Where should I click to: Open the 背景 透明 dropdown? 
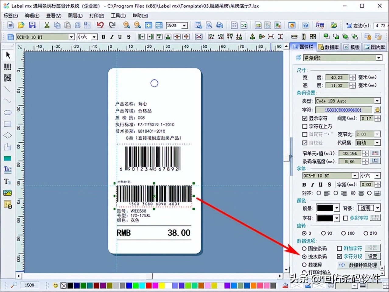[x=377, y=208]
